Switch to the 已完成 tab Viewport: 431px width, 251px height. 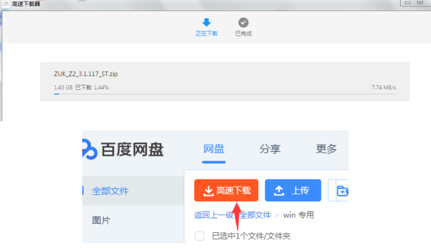244,27
